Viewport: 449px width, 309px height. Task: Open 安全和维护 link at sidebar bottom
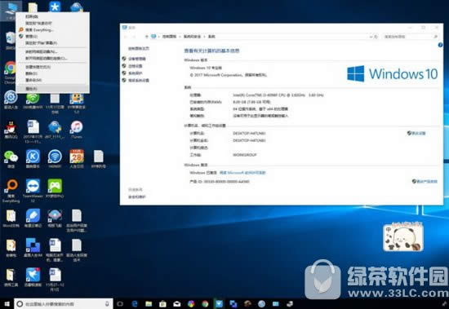pos(137,196)
